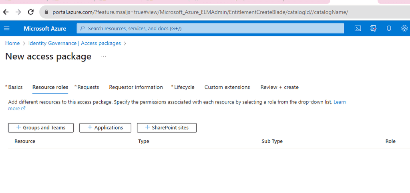This screenshot has height=193, width=410.
Task: Click the Applications add button
Action: pos(105,127)
